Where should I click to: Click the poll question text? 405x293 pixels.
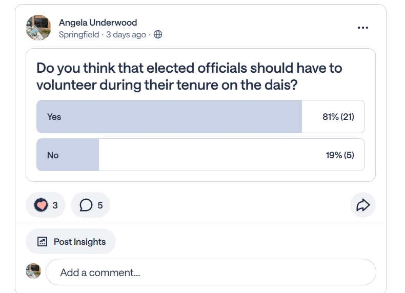click(x=189, y=76)
